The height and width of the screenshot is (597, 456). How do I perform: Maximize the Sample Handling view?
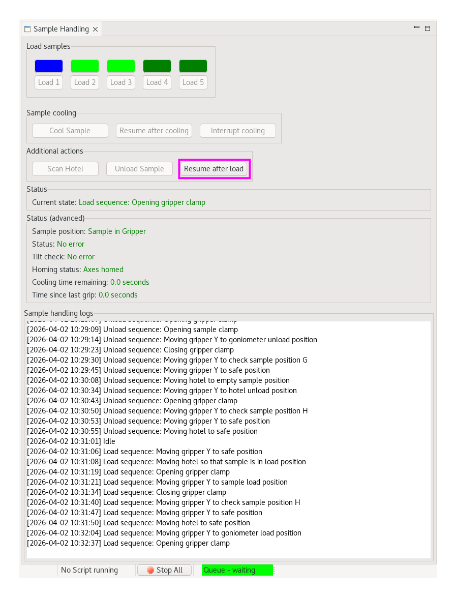pyautogui.click(x=428, y=28)
